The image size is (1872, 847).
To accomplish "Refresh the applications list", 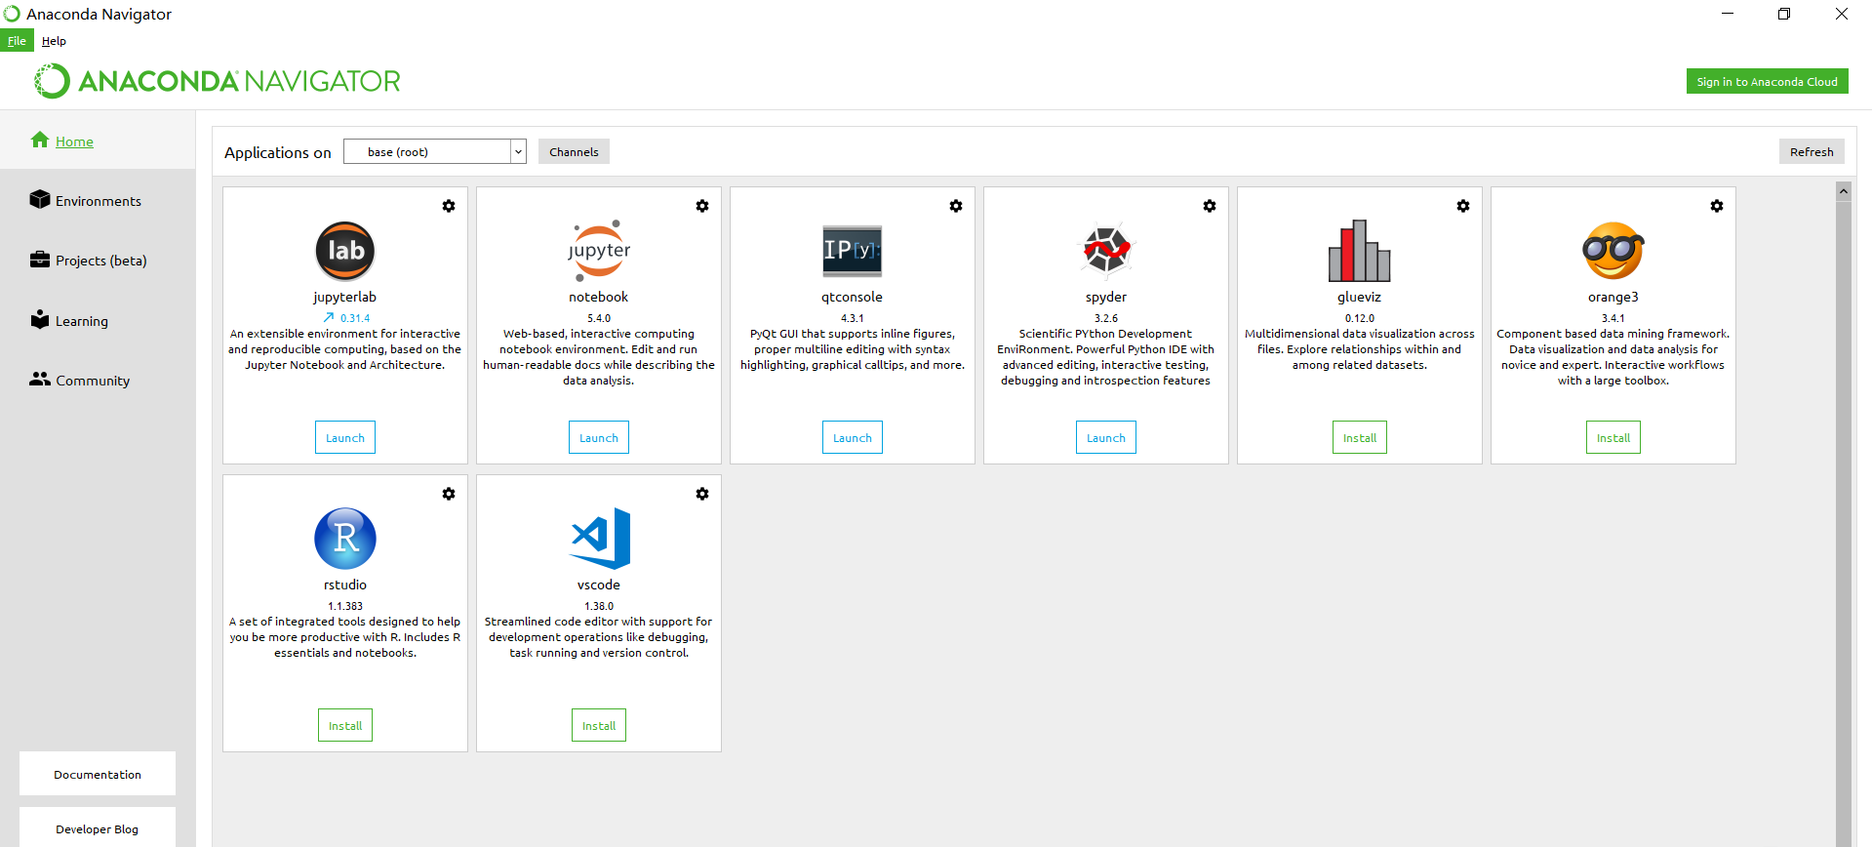I will pyautogui.click(x=1812, y=151).
